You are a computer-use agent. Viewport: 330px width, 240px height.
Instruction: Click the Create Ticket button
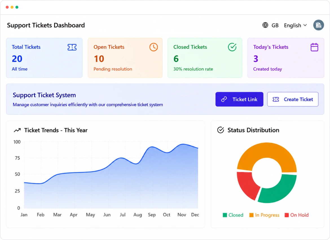click(293, 99)
